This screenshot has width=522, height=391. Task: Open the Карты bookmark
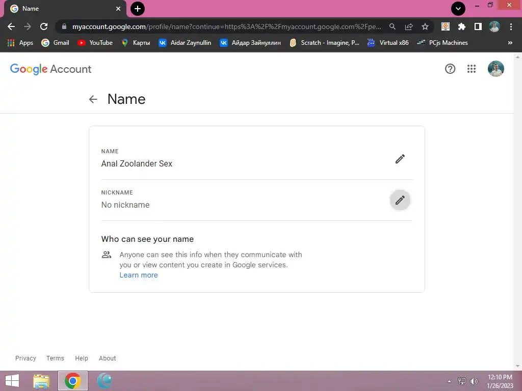coord(136,43)
